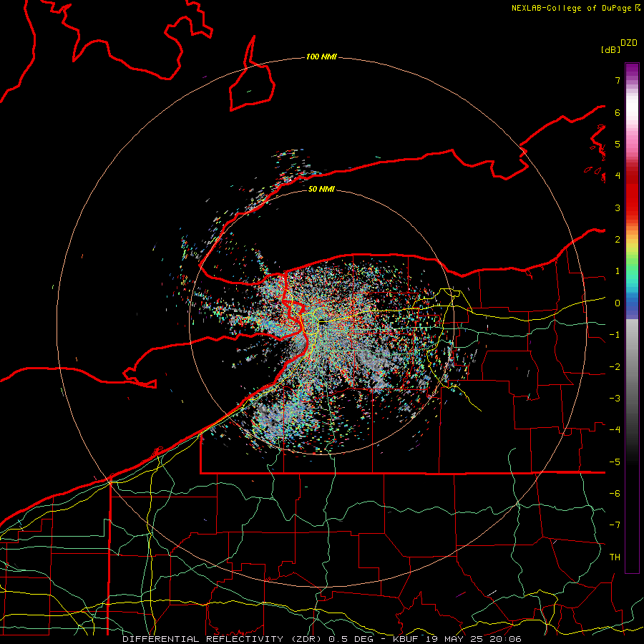This screenshot has width=644, height=644.
Task: Click the DZD product label above the scale
Action: (x=629, y=43)
